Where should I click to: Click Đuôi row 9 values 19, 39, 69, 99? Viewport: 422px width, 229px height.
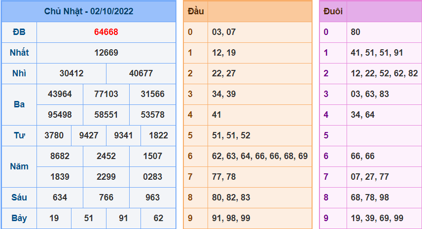[x=377, y=218]
